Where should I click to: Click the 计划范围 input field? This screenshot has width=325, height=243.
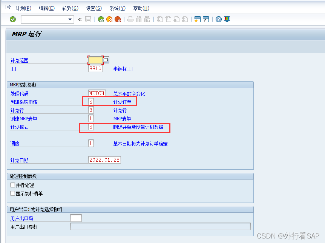(95, 60)
